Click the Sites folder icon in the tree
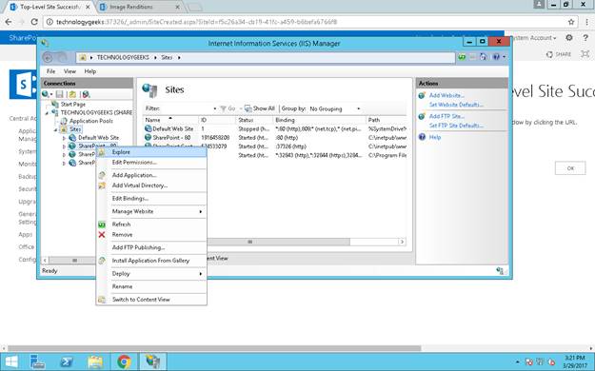This screenshot has height=371, width=595. (x=64, y=129)
